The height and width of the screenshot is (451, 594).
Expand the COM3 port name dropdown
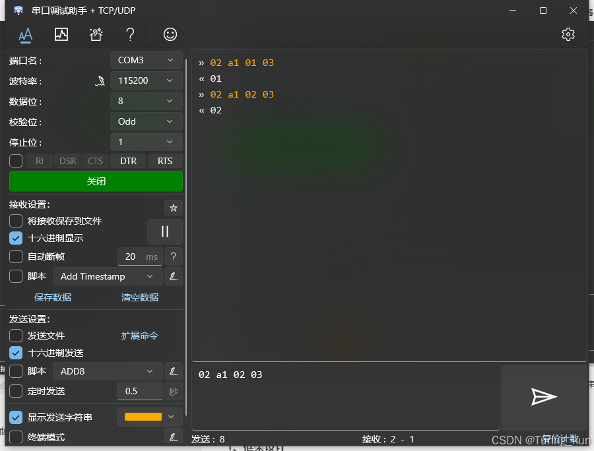tap(147, 60)
